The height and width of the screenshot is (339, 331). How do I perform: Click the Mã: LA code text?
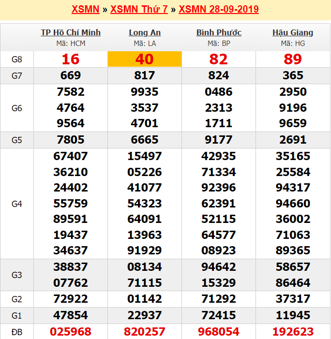coord(145,44)
